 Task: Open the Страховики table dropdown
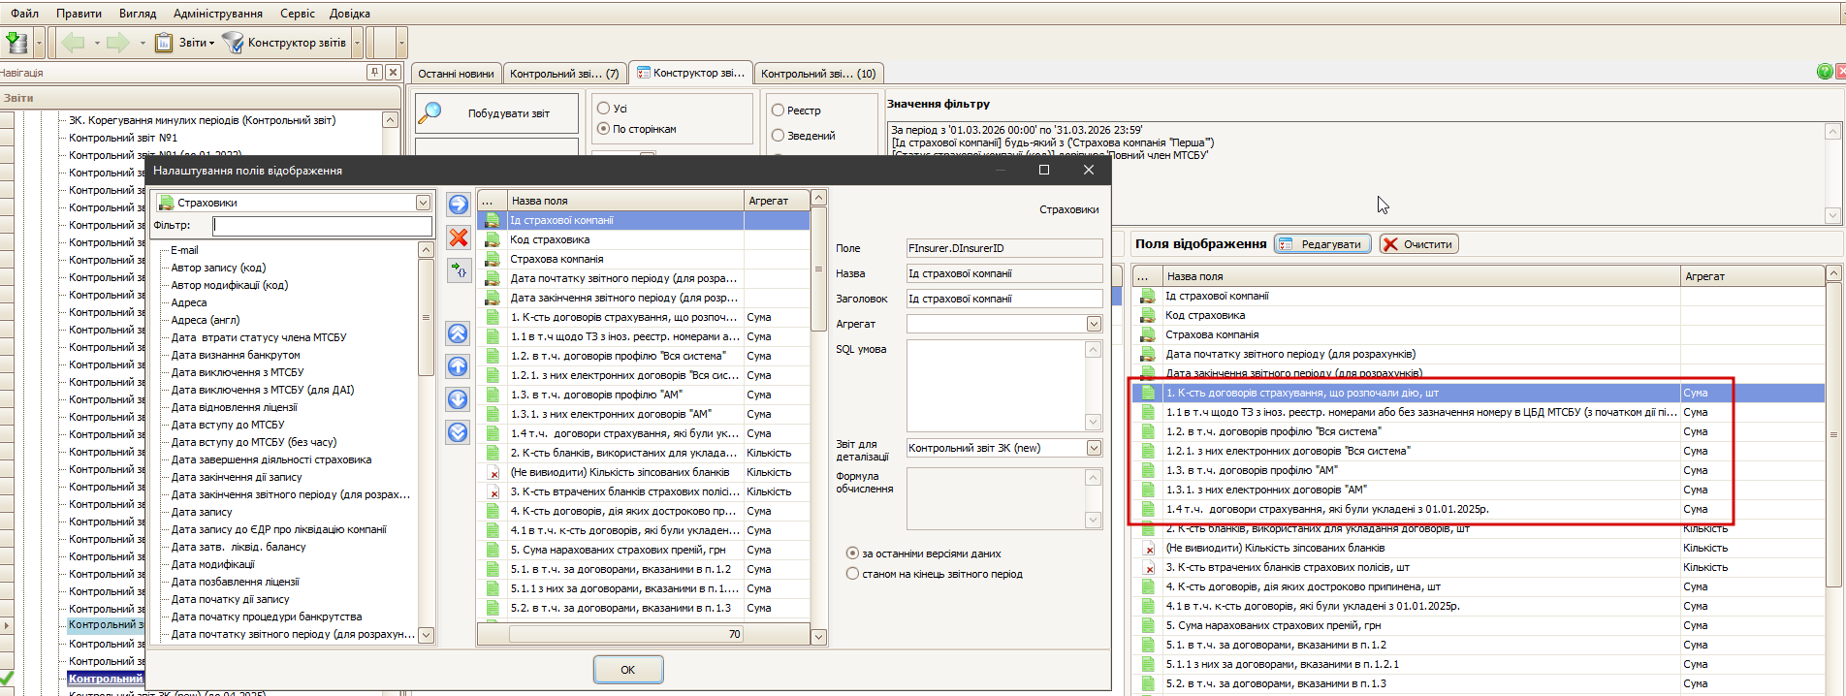[x=423, y=203]
